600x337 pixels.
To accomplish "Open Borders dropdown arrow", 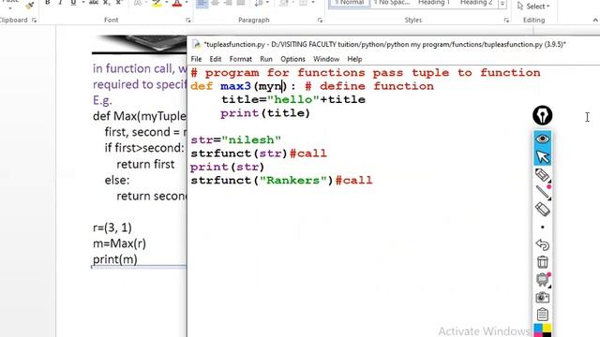I will (x=313, y=3).
